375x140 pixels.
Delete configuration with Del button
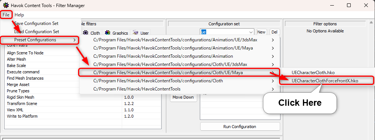[x=275, y=32]
